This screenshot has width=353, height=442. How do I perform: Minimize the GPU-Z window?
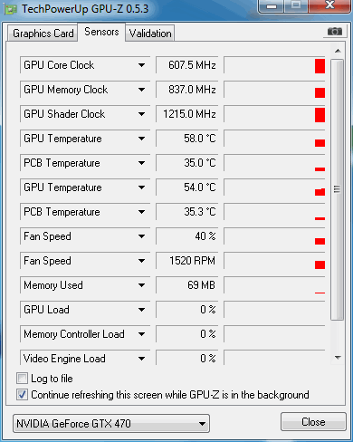click(272, 6)
